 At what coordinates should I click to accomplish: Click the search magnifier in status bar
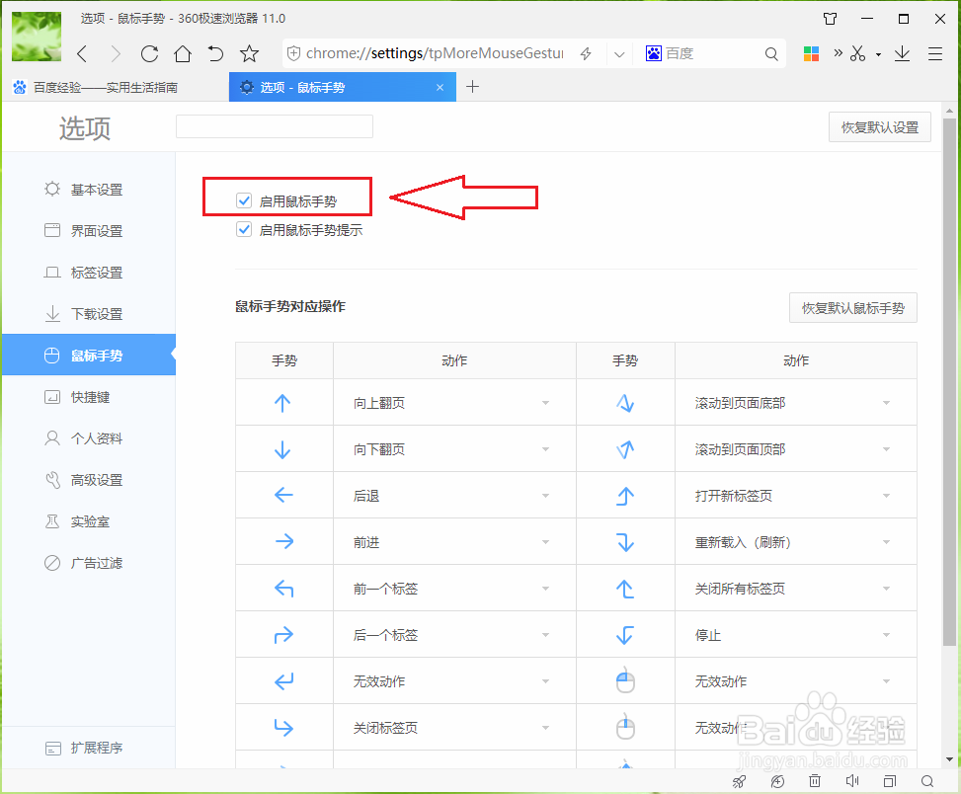926,780
